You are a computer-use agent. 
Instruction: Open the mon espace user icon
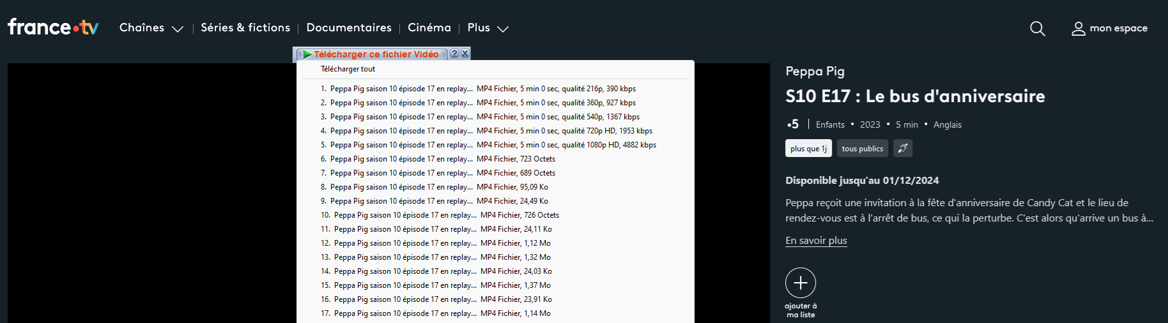click(1079, 29)
